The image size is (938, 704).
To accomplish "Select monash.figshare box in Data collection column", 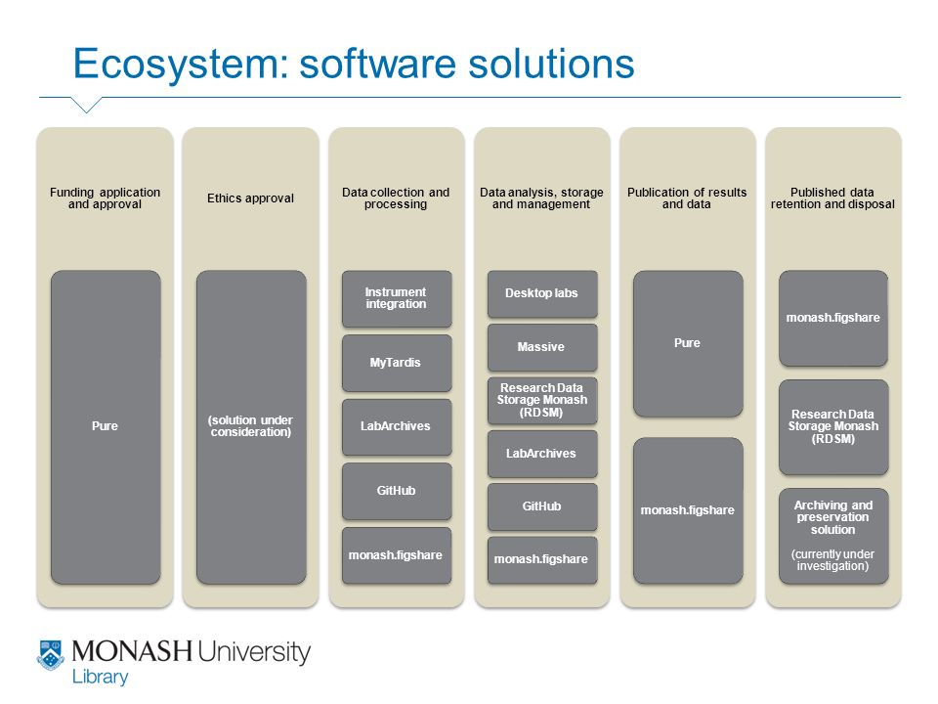I will tap(397, 555).
